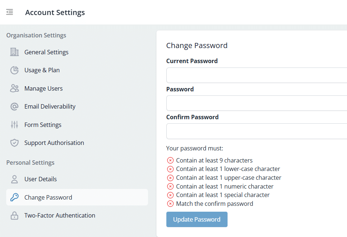Click the General Settings building icon
This screenshot has height=237, width=347.
[x=14, y=52]
